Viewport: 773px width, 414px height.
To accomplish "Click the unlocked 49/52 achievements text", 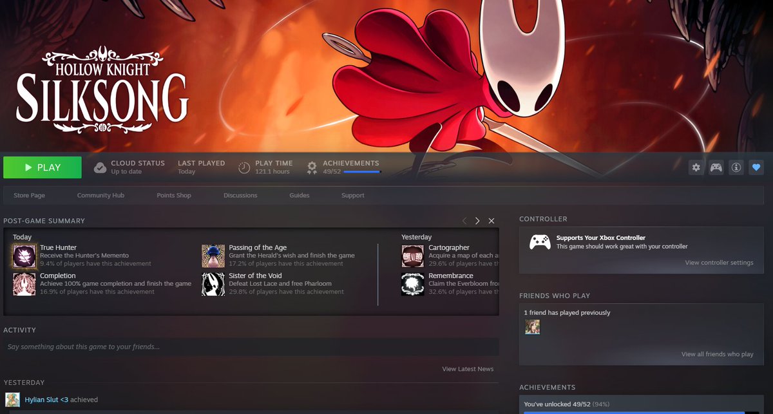I will click(x=566, y=404).
